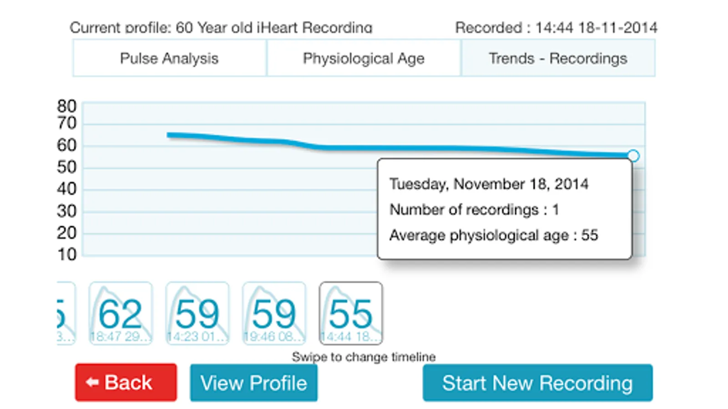
Task: Tap Start New Recording
Action: (x=537, y=383)
